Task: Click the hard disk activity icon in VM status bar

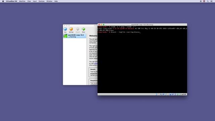Action: point(157,94)
